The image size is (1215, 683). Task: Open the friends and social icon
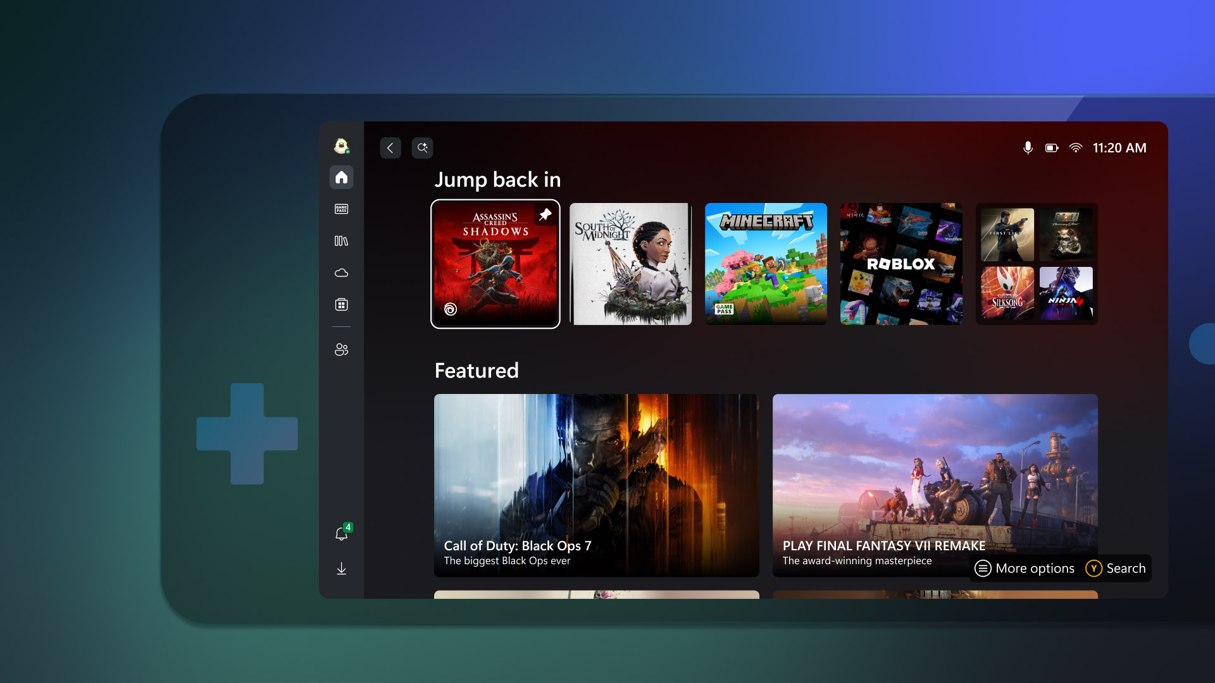click(x=341, y=350)
